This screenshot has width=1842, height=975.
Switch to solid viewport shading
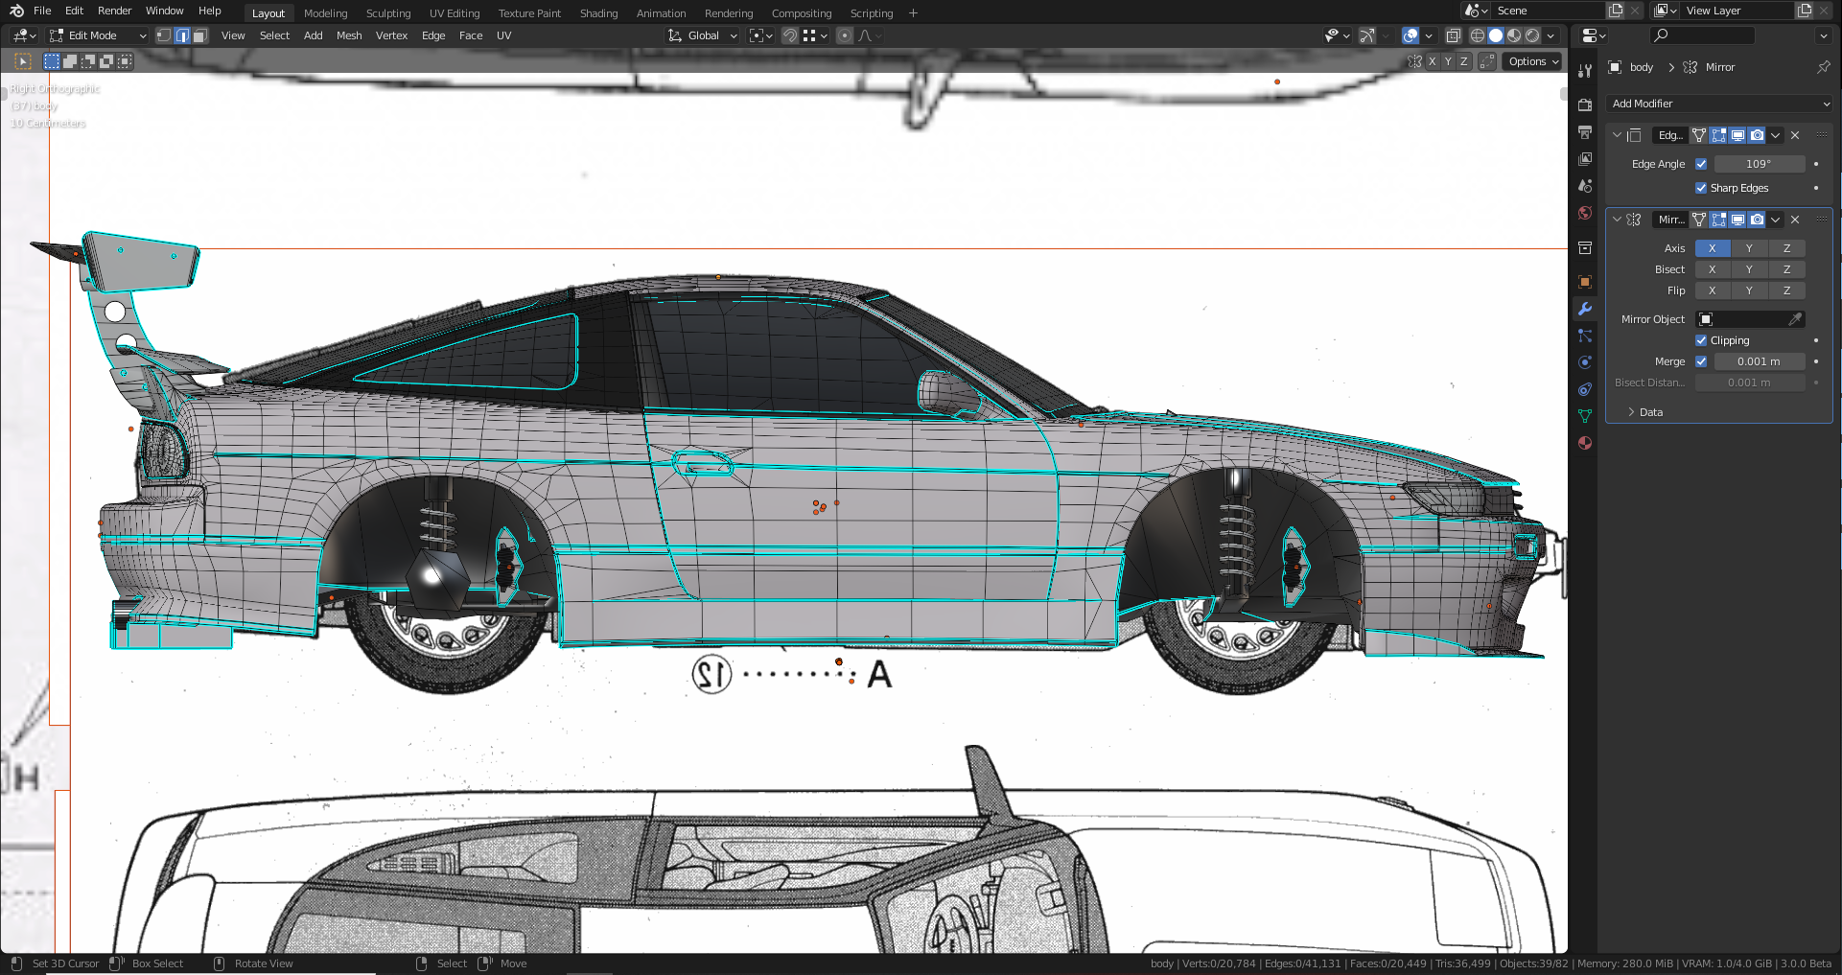pyautogui.click(x=1496, y=35)
